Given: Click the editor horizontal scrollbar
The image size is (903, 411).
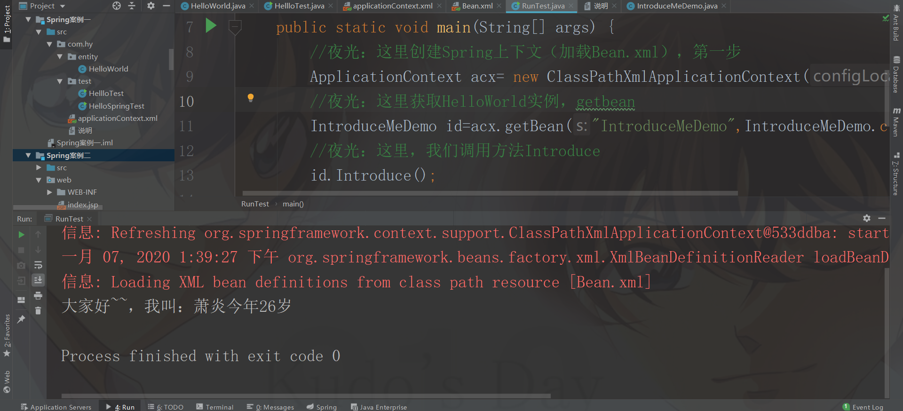Looking at the screenshot, I should click(x=490, y=193).
